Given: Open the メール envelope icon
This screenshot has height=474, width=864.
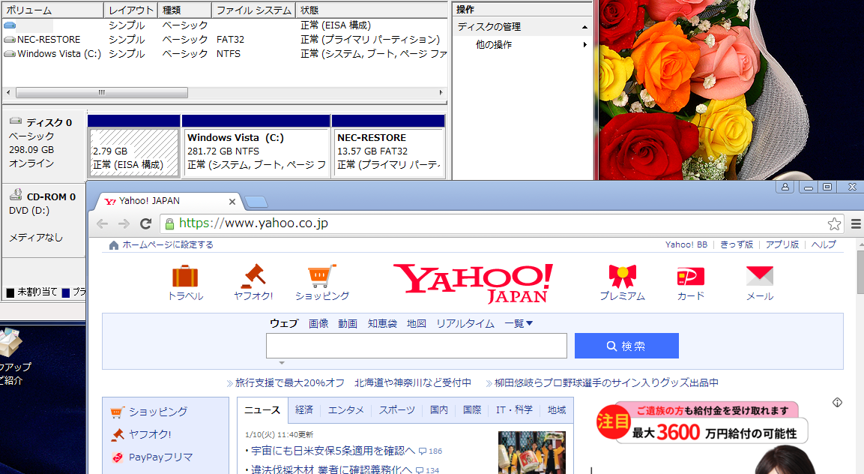Looking at the screenshot, I should click(x=759, y=277).
